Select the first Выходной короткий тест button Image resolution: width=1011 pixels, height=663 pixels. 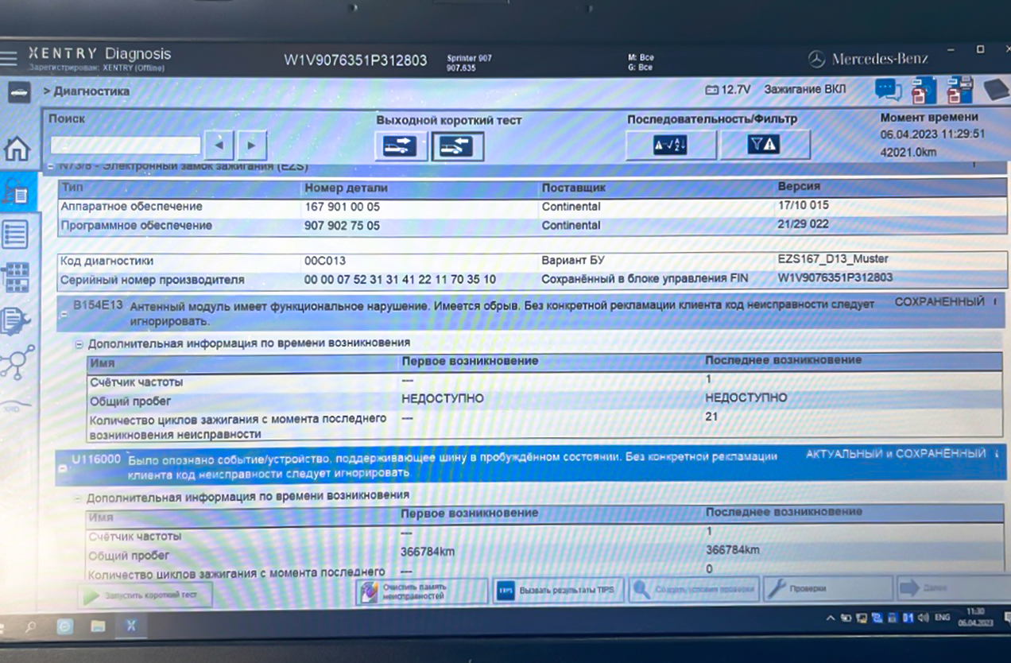[x=400, y=146]
